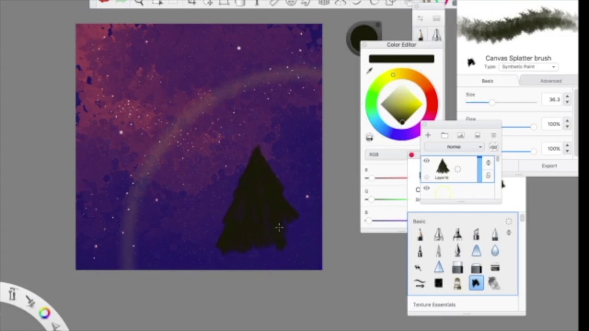Viewport: 589px width, 331px height.
Task: Select the pencil brush in Basic set
Action: coord(420,234)
